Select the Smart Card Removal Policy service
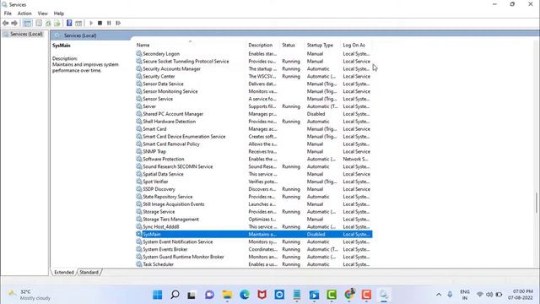Image resolution: width=540 pixels, height=304 pixels. pos(253,144)
